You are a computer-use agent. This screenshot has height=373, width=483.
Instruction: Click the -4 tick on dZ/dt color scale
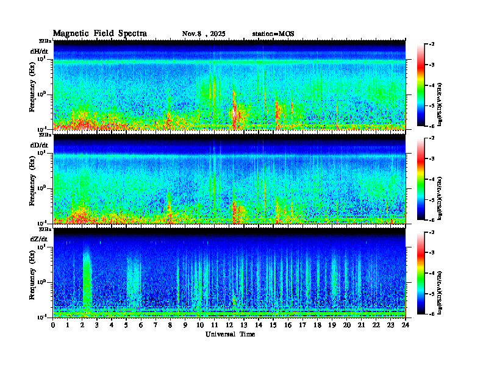pos(432,273)
